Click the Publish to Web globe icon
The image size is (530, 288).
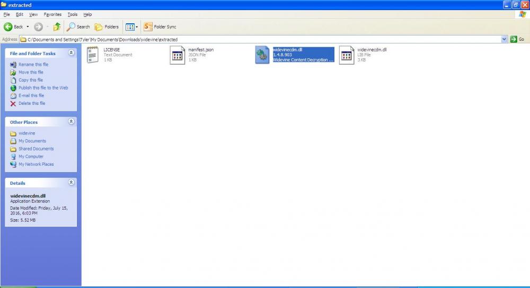click(x=13, y=88)
